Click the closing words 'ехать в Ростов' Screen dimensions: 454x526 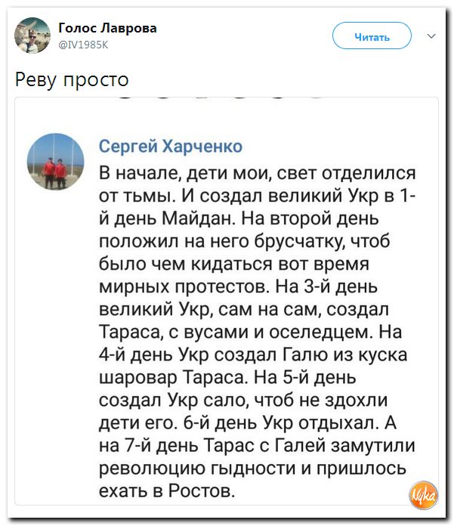click(167, 492)
